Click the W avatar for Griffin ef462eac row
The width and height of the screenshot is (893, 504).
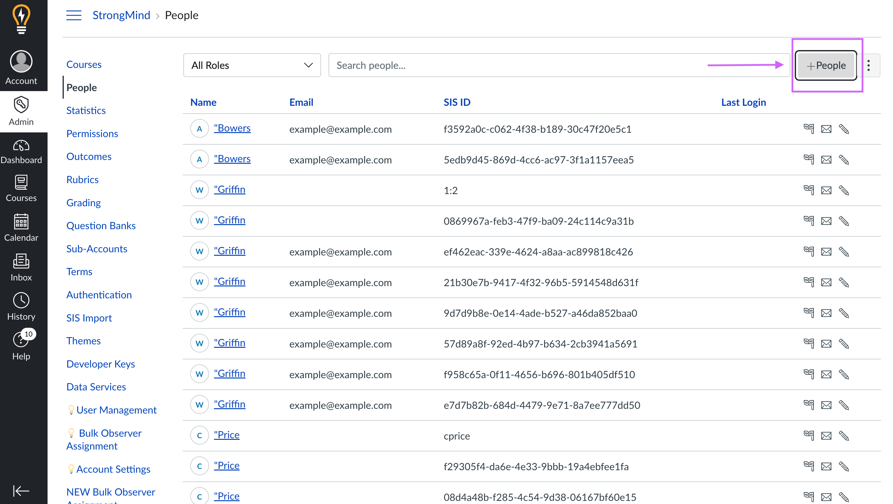click(199, 251)
